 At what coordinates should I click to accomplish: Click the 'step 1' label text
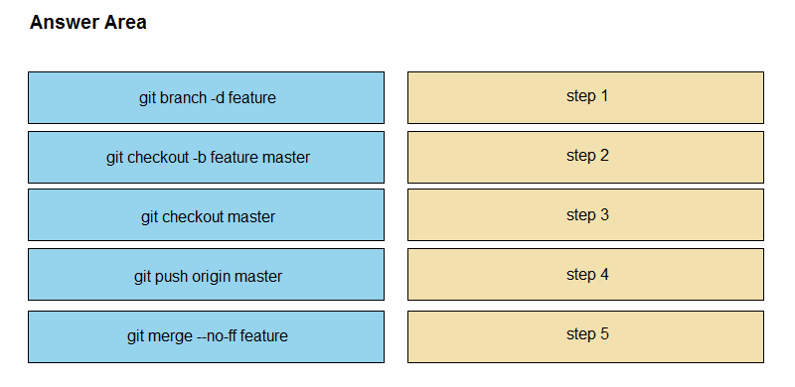coord(587,96)
